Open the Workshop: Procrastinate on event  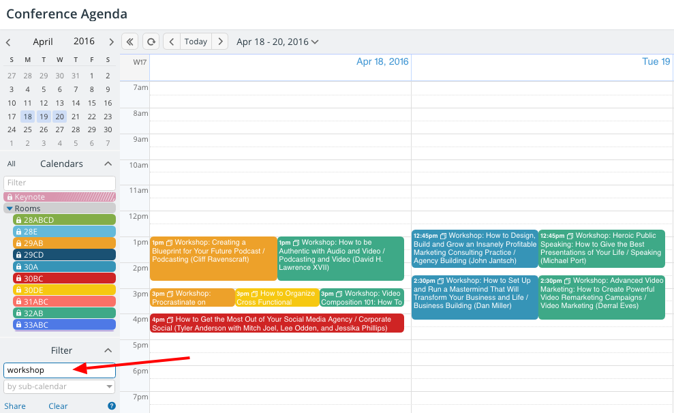click(x=192, y=297)
